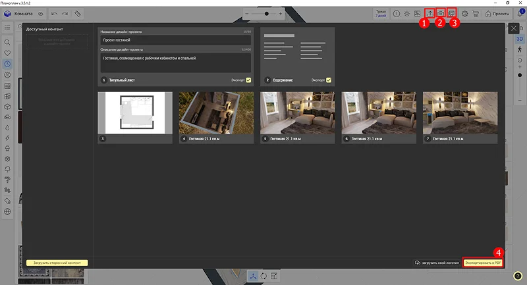Open the user profile catalog icon
The image size is (527, 285).
click(x=7, y=75)
